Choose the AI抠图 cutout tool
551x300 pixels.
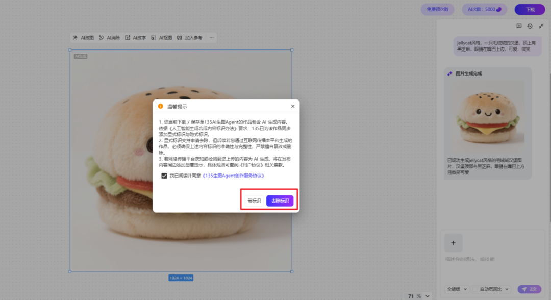[x=162, y=38]
